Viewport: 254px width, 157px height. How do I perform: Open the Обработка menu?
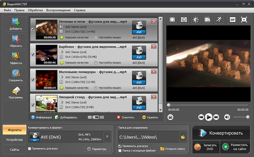coord(35,10)
